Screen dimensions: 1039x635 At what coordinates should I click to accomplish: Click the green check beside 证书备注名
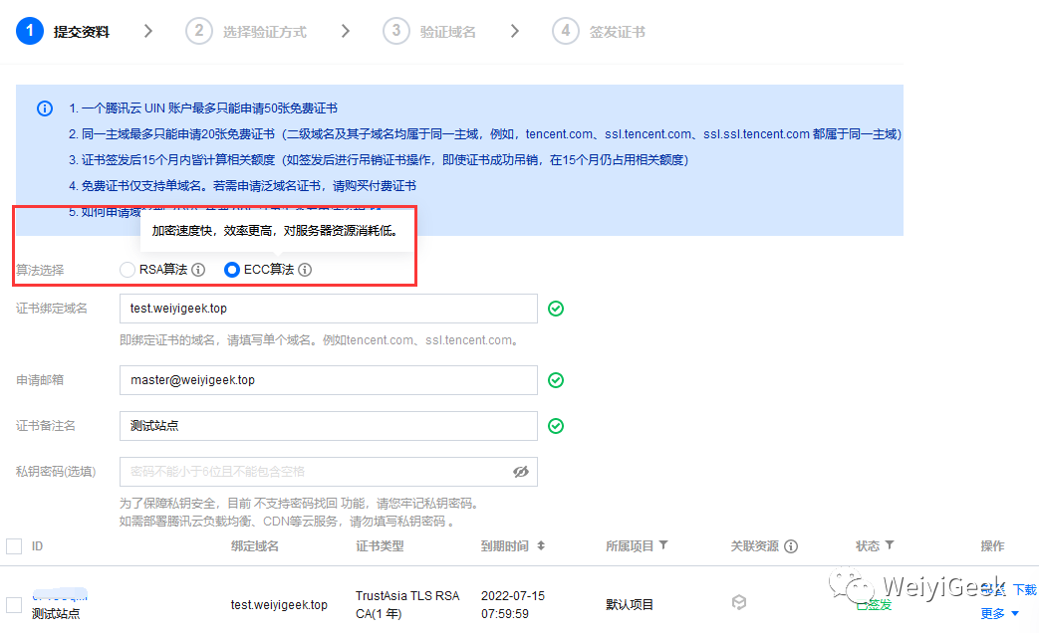[555, 425]
